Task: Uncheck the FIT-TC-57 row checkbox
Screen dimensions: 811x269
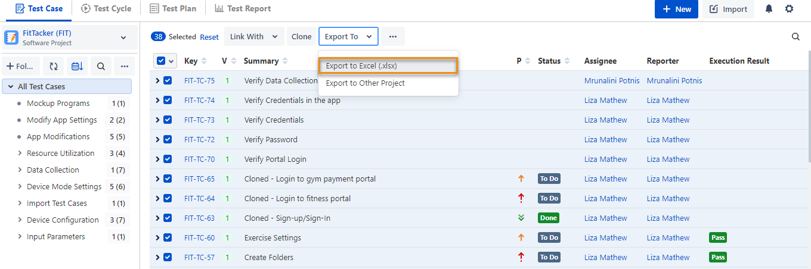Action: pos(168,257)
